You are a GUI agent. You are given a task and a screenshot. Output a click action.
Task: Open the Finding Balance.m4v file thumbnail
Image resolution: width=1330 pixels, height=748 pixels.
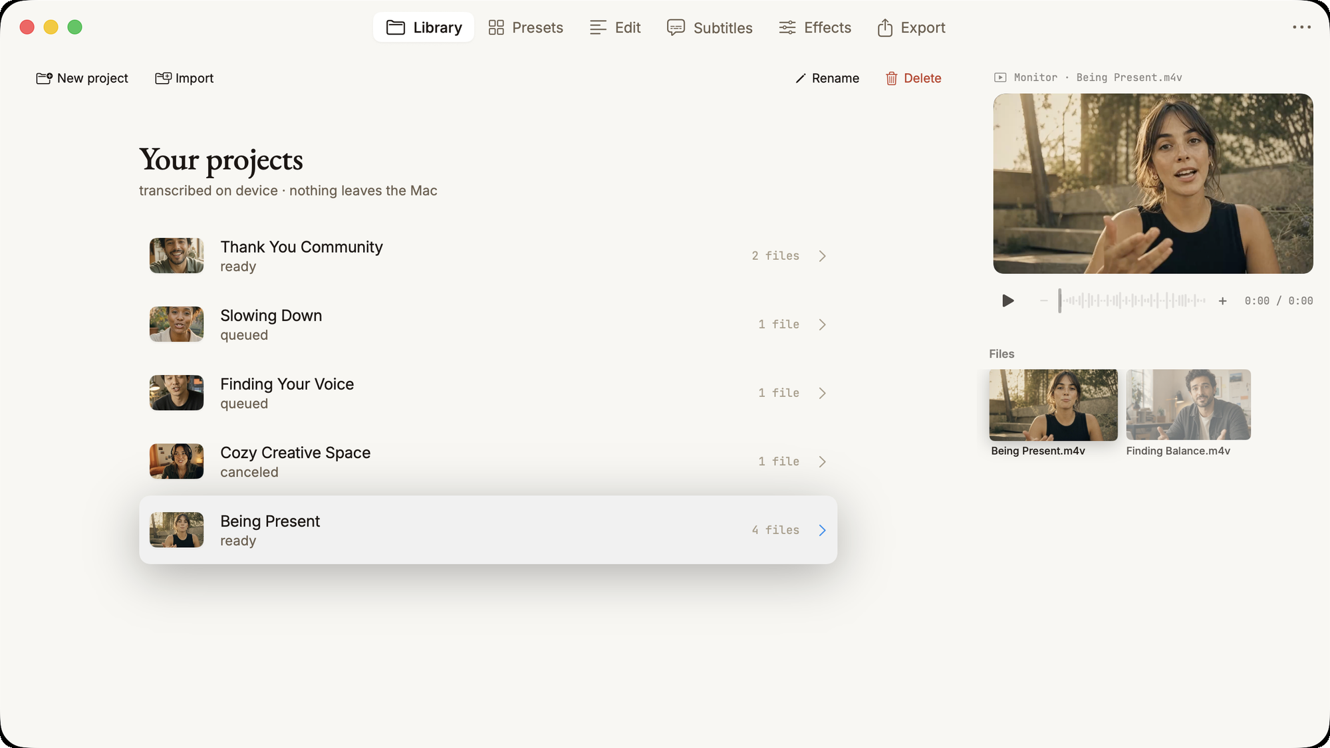pos(1188,405)
